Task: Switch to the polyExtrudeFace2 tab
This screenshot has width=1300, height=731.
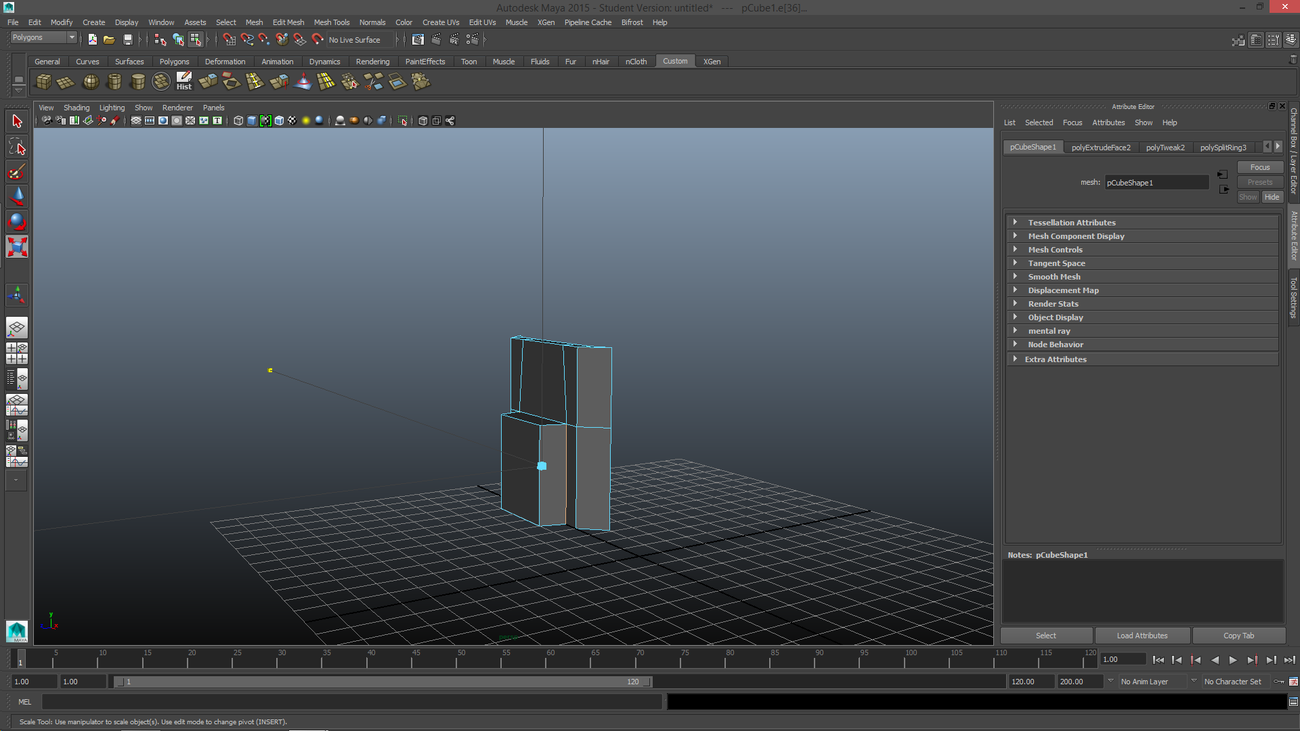Action: click(x=1102, y=147)
